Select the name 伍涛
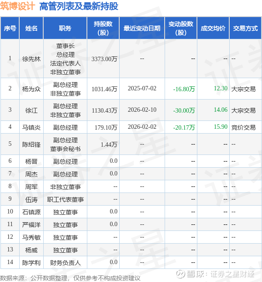The width and height of the screenshot is (262, 282). tap(31, 199)
